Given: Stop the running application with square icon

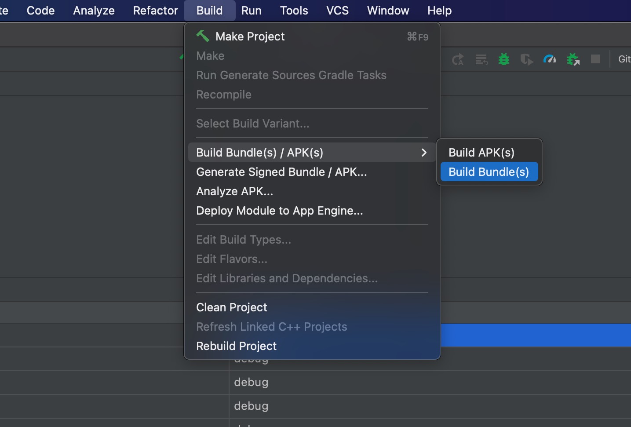Looking at the screenshot, I should 595,59.
